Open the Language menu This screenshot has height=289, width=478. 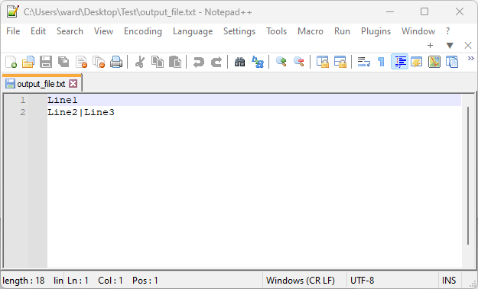point(193,31)
